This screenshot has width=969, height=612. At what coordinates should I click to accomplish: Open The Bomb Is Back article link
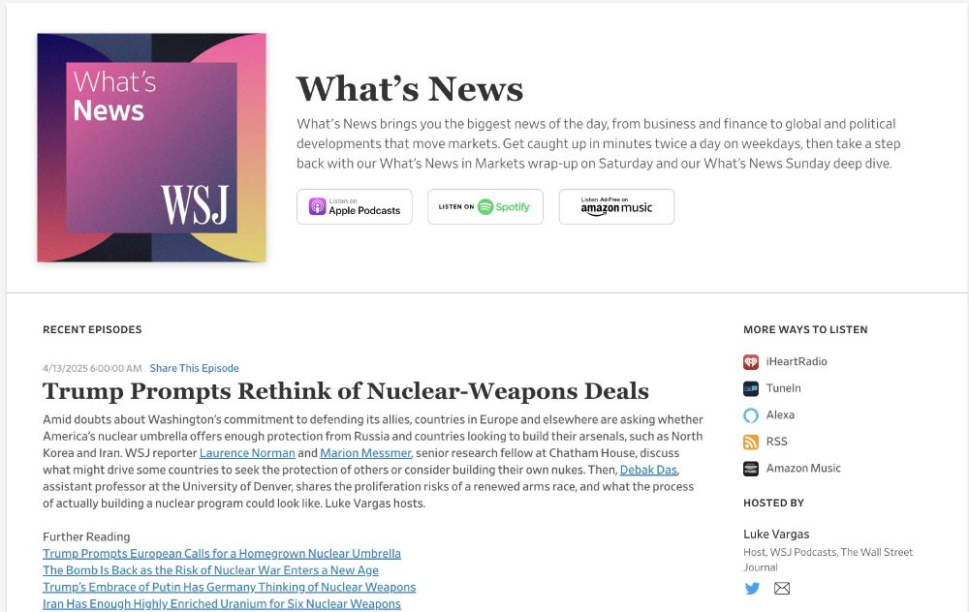(210, 570)
